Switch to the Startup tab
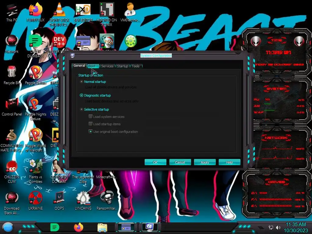The image size is (312, 234). pyautogui.click(x=122, y=66)
